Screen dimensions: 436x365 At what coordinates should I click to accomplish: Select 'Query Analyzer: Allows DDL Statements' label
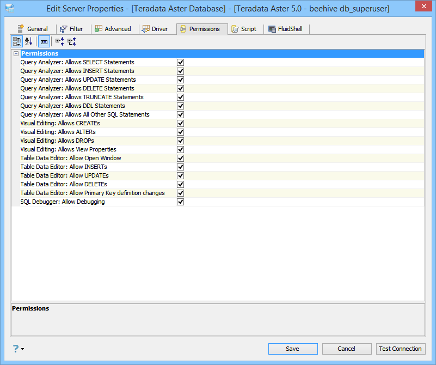(72, 106)
